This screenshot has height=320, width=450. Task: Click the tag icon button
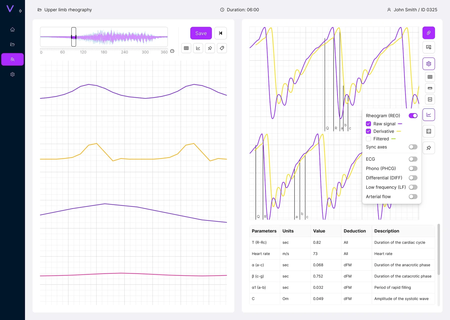point(222,48)
